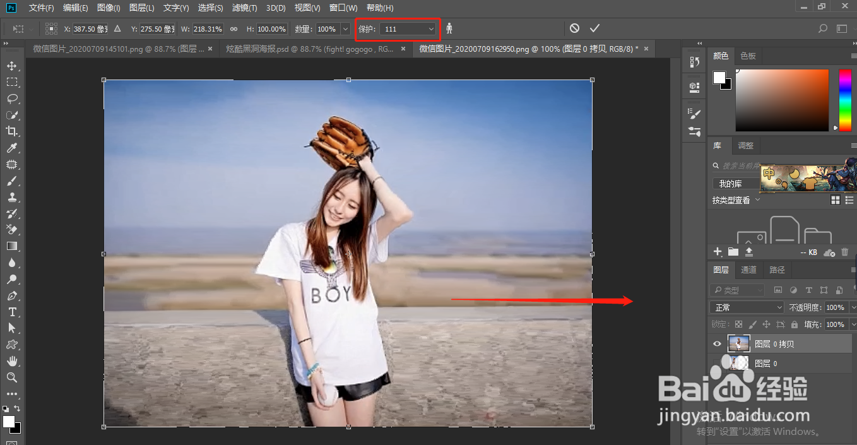The image size is (857, 445).
Task: Select the Zoom tool
Action: 11,377
